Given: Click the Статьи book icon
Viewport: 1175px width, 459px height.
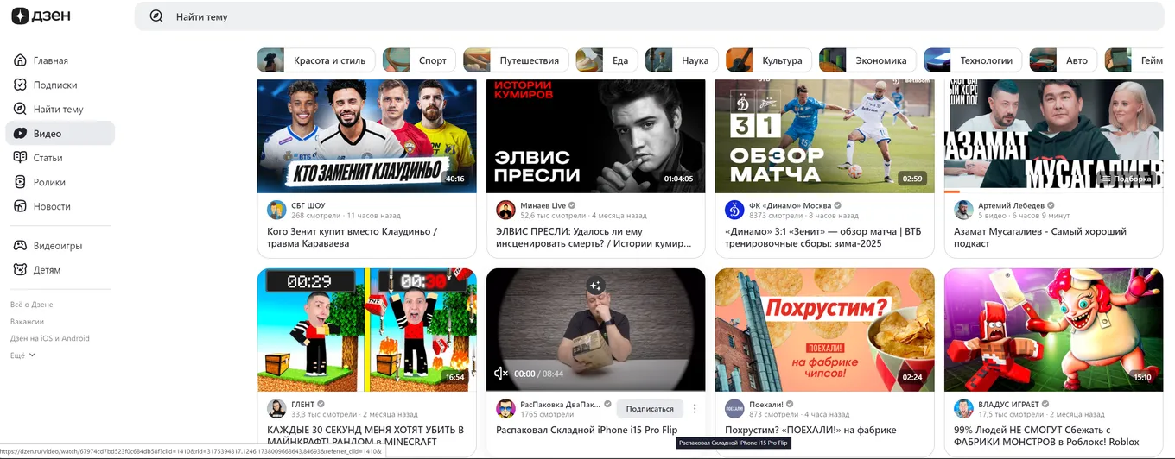Looking at the screenshot, I should click(x=20, y=157).
